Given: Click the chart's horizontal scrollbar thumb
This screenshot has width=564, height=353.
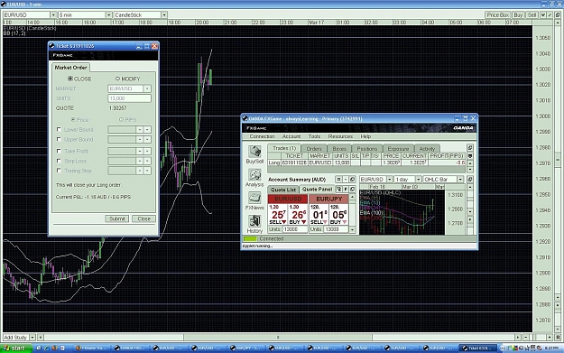Looking at the screenshot, I should click(x=278, y=337).
